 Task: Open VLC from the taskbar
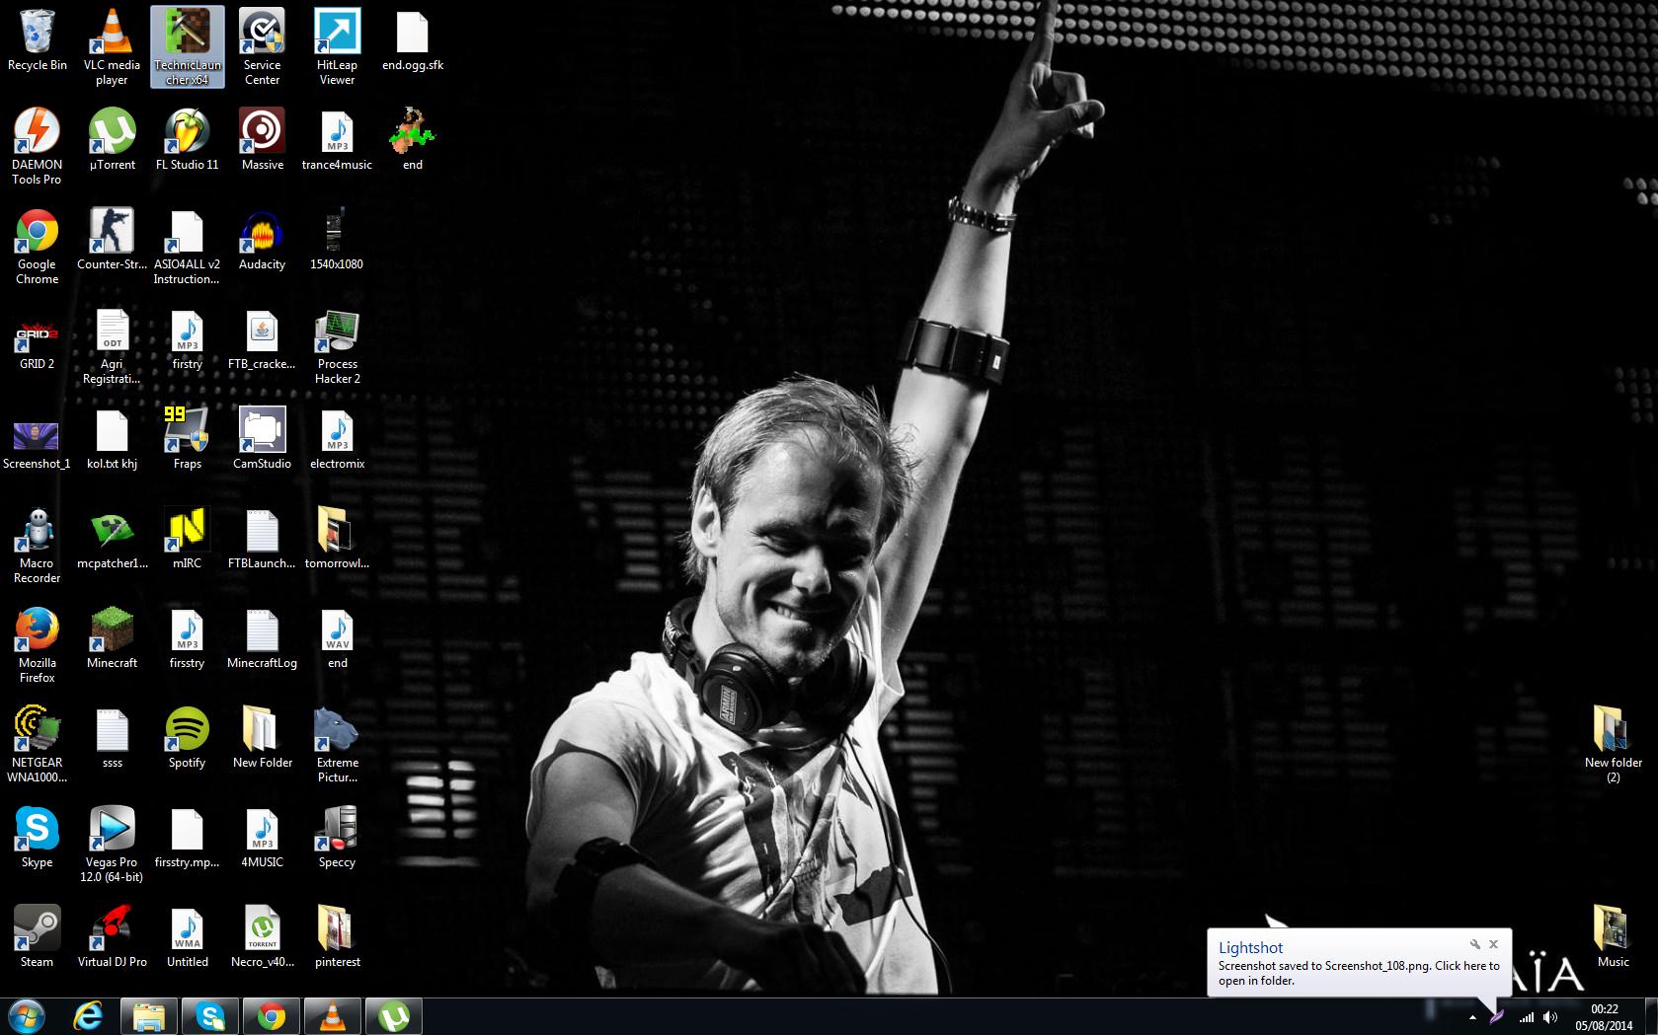coord(333,1016)
